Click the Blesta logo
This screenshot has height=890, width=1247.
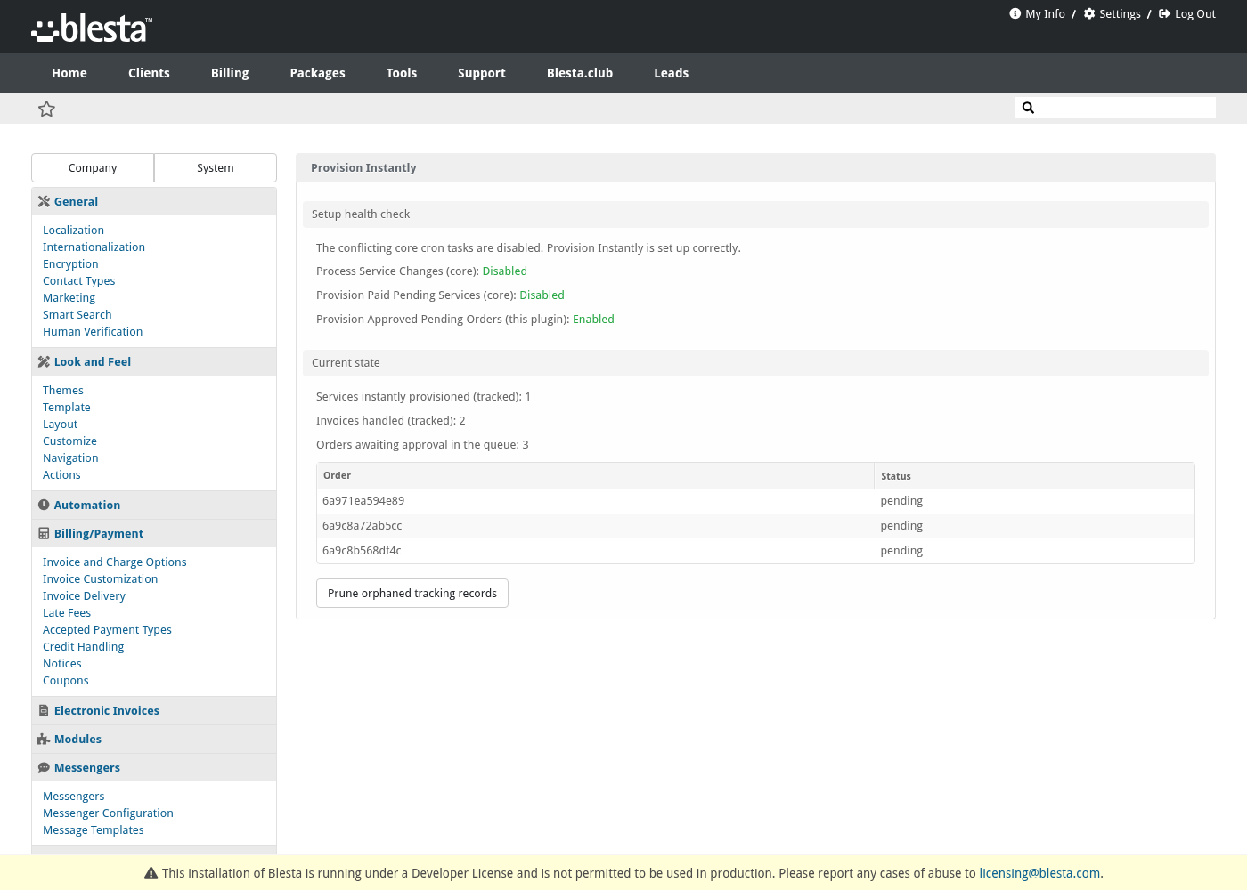92,28
